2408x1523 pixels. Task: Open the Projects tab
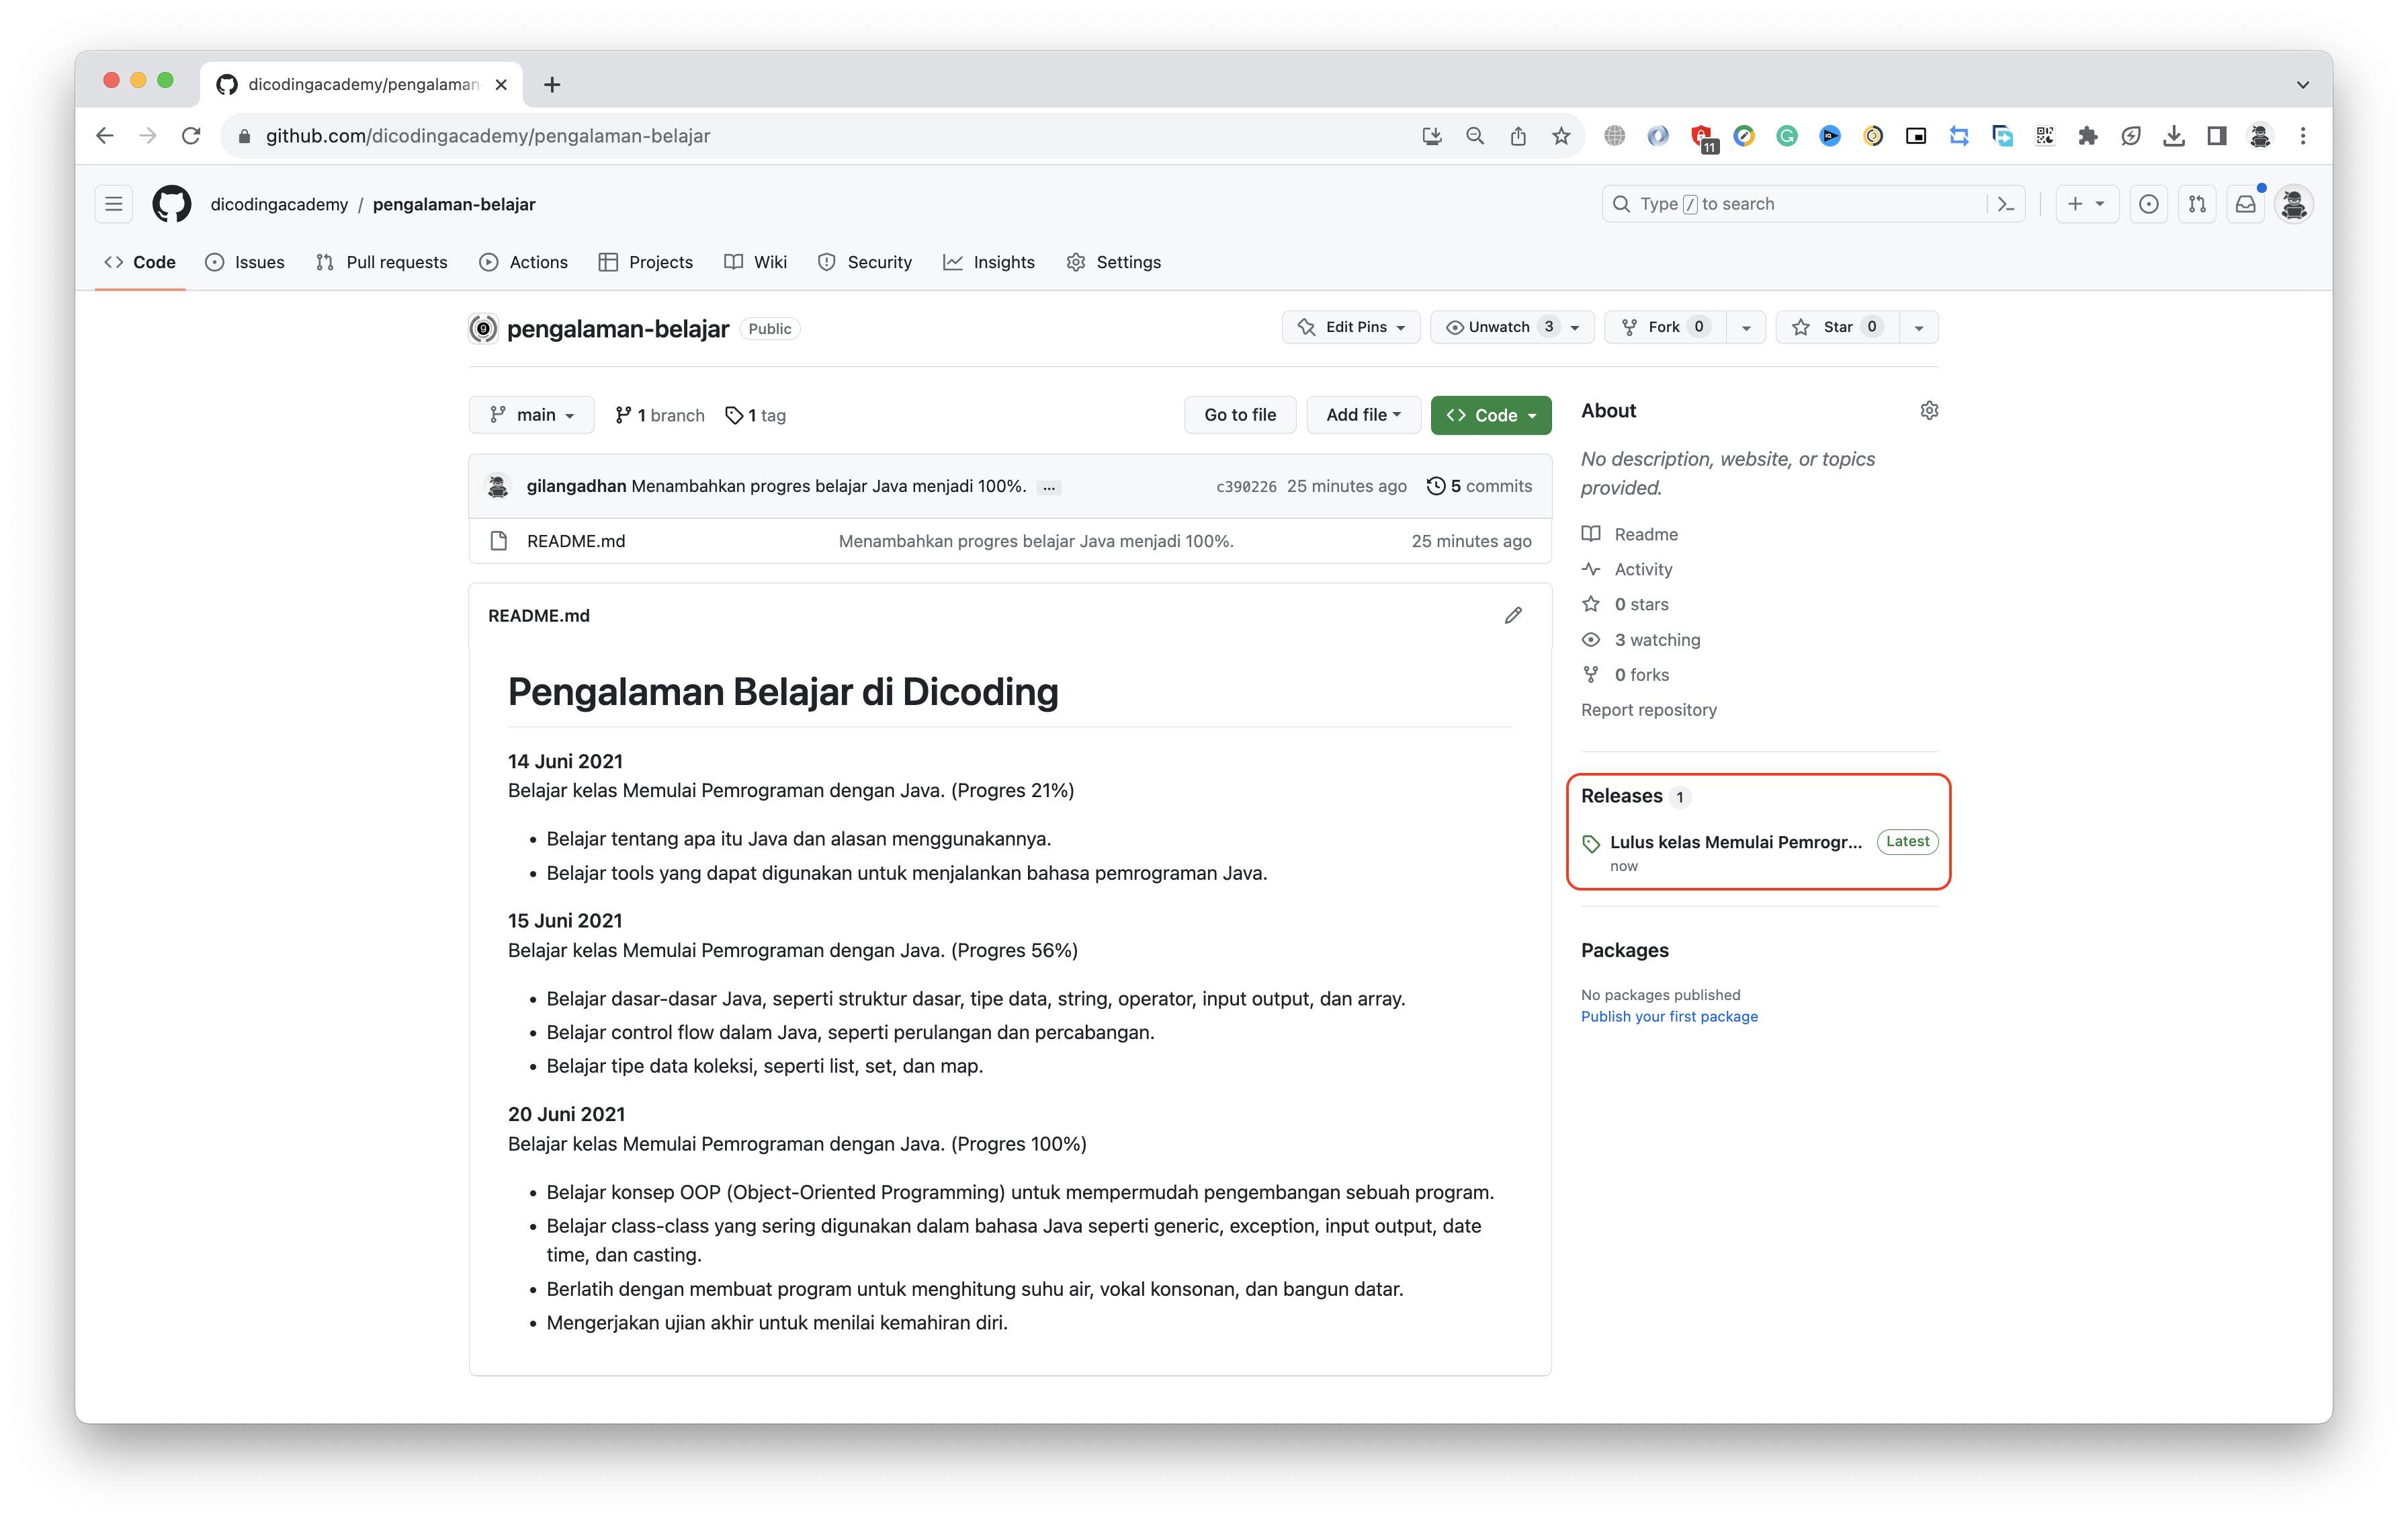[646, 262]
